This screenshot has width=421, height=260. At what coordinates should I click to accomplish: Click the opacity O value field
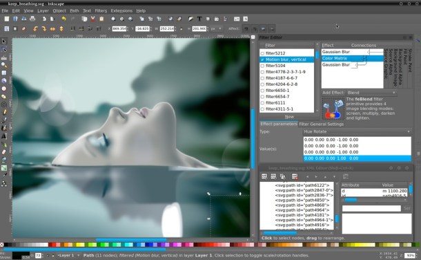(38, 255)
